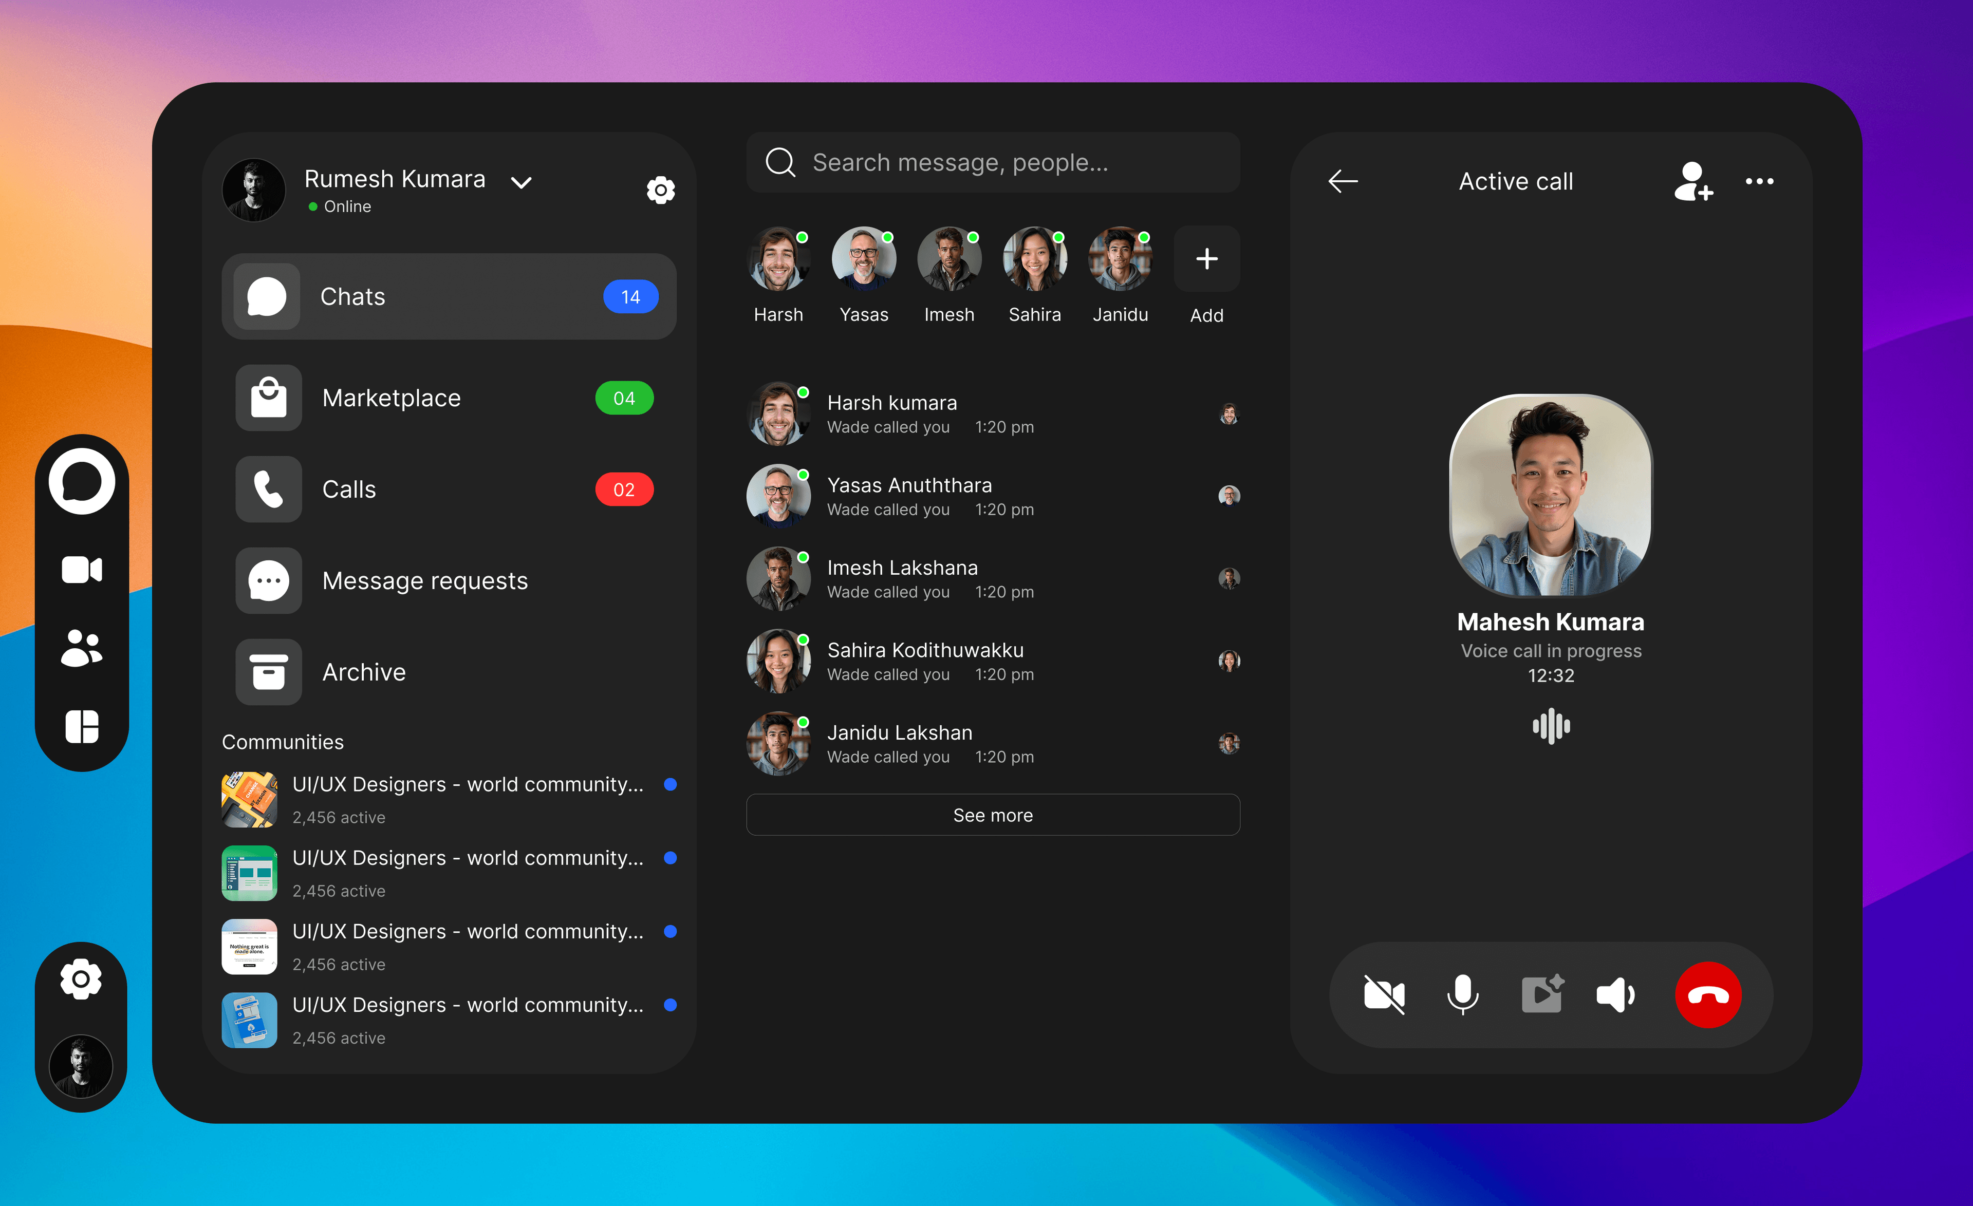This screenshot has height=1206, width=1973.
Task: Click the call timer 12:32
Action: [x=1551, y=676]
